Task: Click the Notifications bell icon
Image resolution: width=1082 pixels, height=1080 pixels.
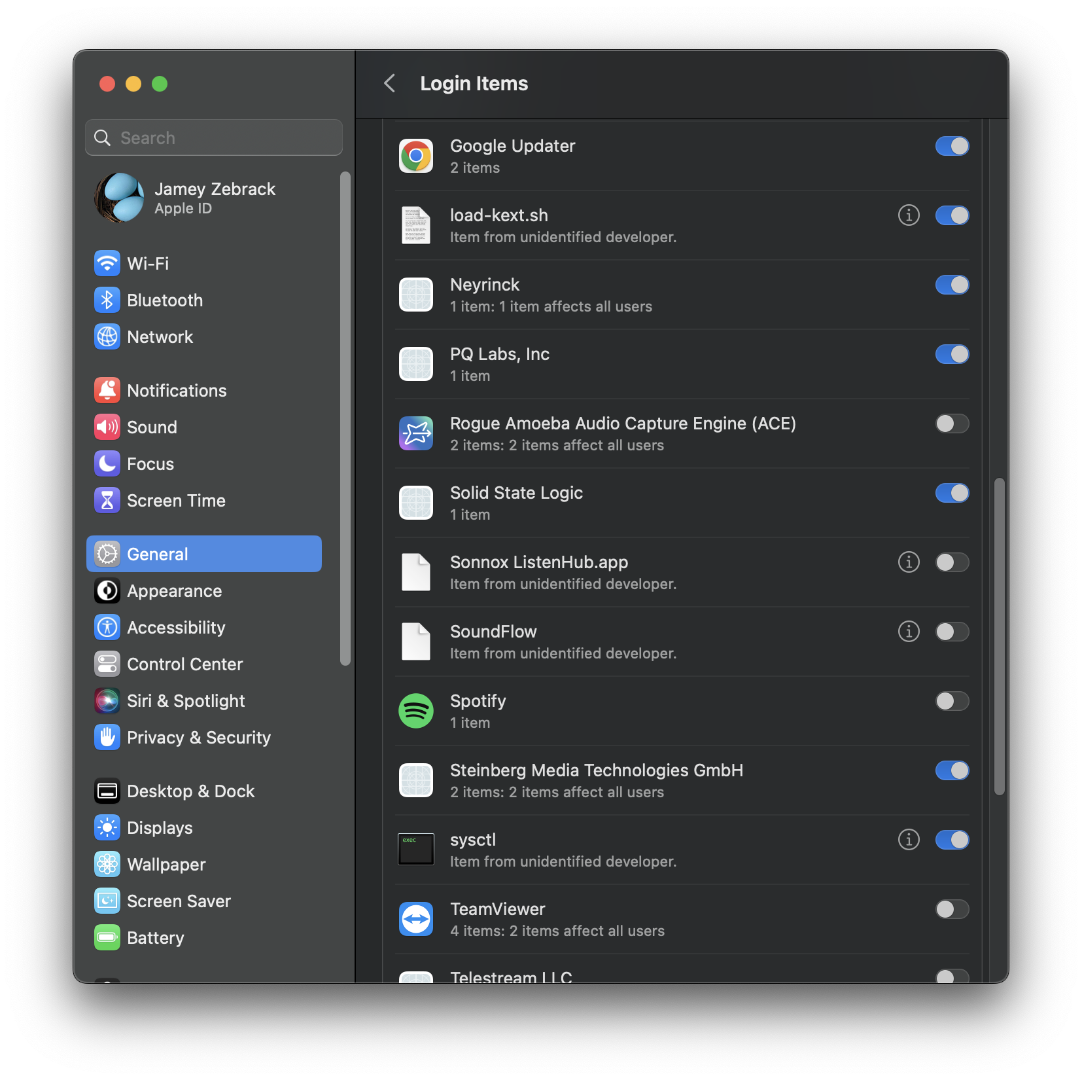Action: tap(107, 390)
